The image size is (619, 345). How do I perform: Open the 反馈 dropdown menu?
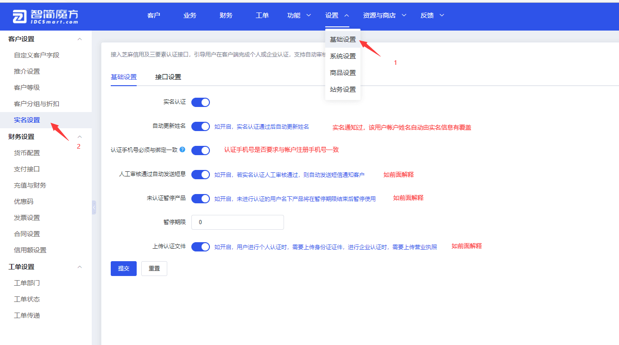pyautogui.click(x=432, y=15)
